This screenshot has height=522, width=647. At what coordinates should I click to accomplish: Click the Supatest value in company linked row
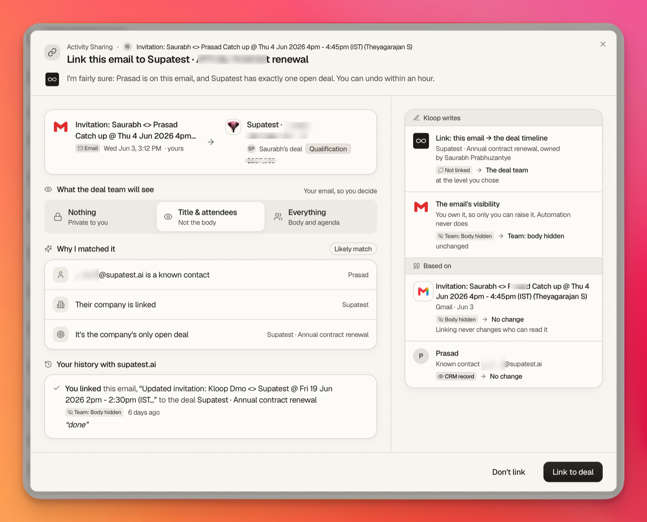point(355,305)
